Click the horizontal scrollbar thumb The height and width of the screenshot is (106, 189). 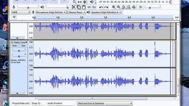[92, 98]
